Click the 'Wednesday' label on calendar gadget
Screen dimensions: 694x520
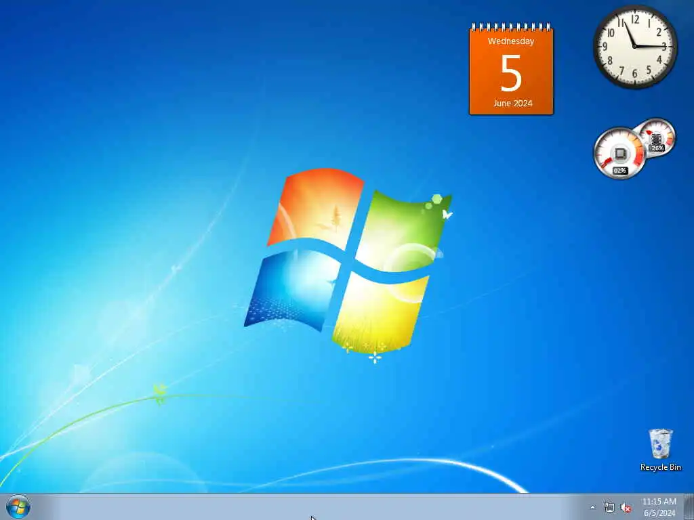click(511, 41)
